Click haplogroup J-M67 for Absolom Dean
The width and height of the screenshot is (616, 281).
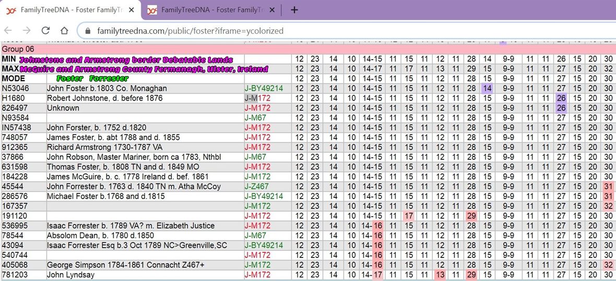point(255,236)
